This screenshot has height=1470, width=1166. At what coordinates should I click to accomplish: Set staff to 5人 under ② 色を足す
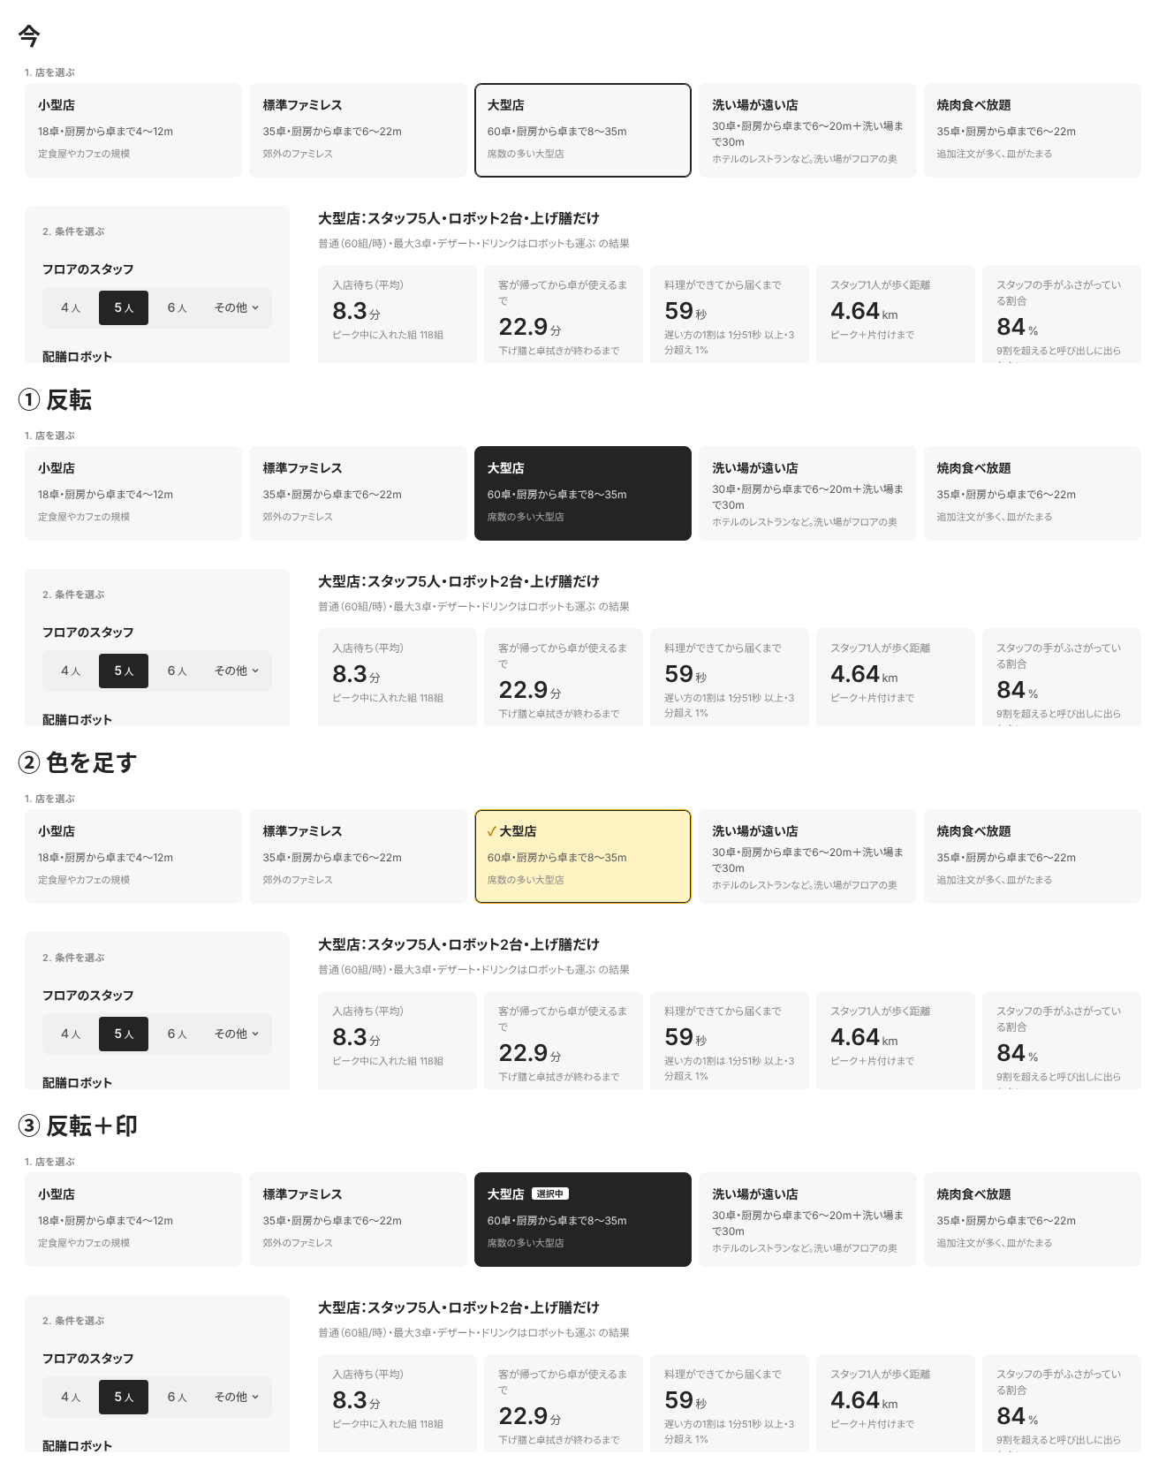click(x=124, y=1034)
